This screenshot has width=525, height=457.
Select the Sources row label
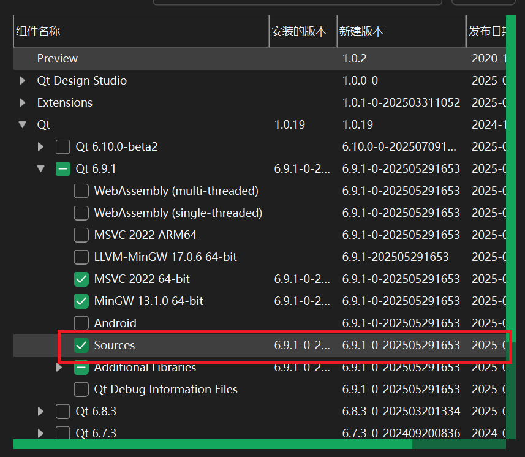(115, 345)
